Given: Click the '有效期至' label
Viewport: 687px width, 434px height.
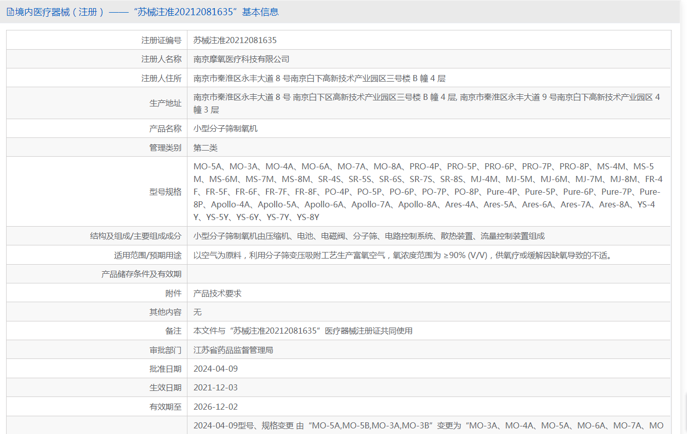Looking at the screenshot, I should (x=165, y=407).
